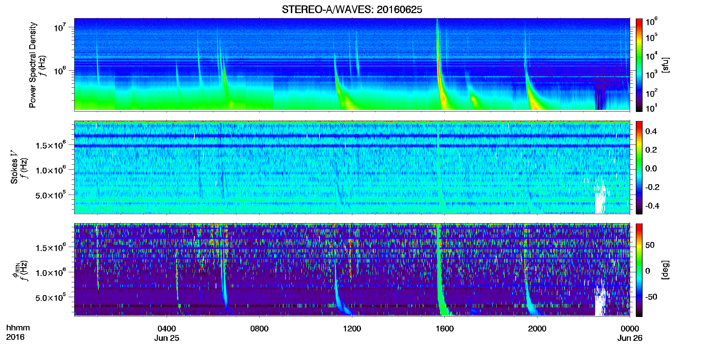
Task: Select the Power Spectral Density axis label
Action: pyautogui.click(x=33, y=65)
